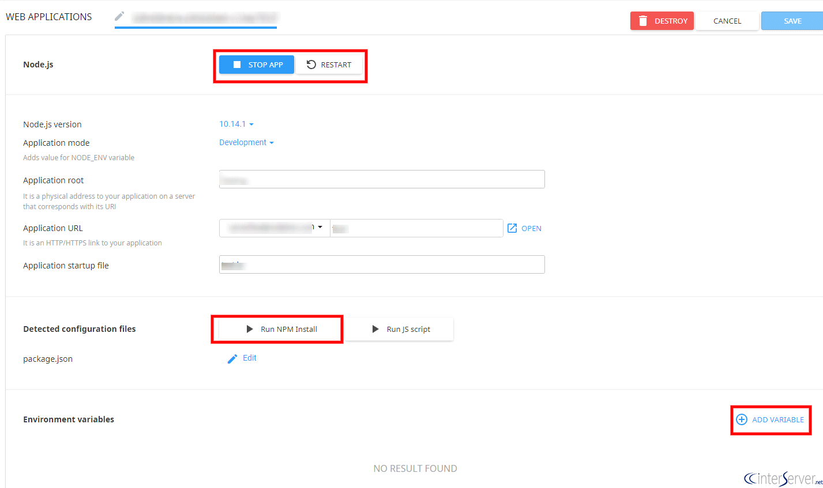This screenshot has height=488, width=823.
Task: Click the Environment variables heading
Action: (69, 419)
